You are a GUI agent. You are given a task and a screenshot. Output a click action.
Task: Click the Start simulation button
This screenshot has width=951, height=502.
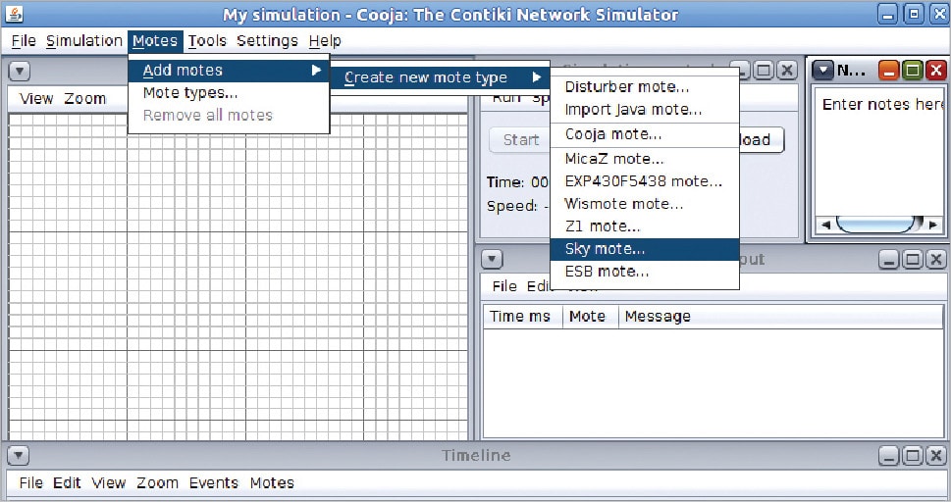pyautogui.click(x=520, y=140)
